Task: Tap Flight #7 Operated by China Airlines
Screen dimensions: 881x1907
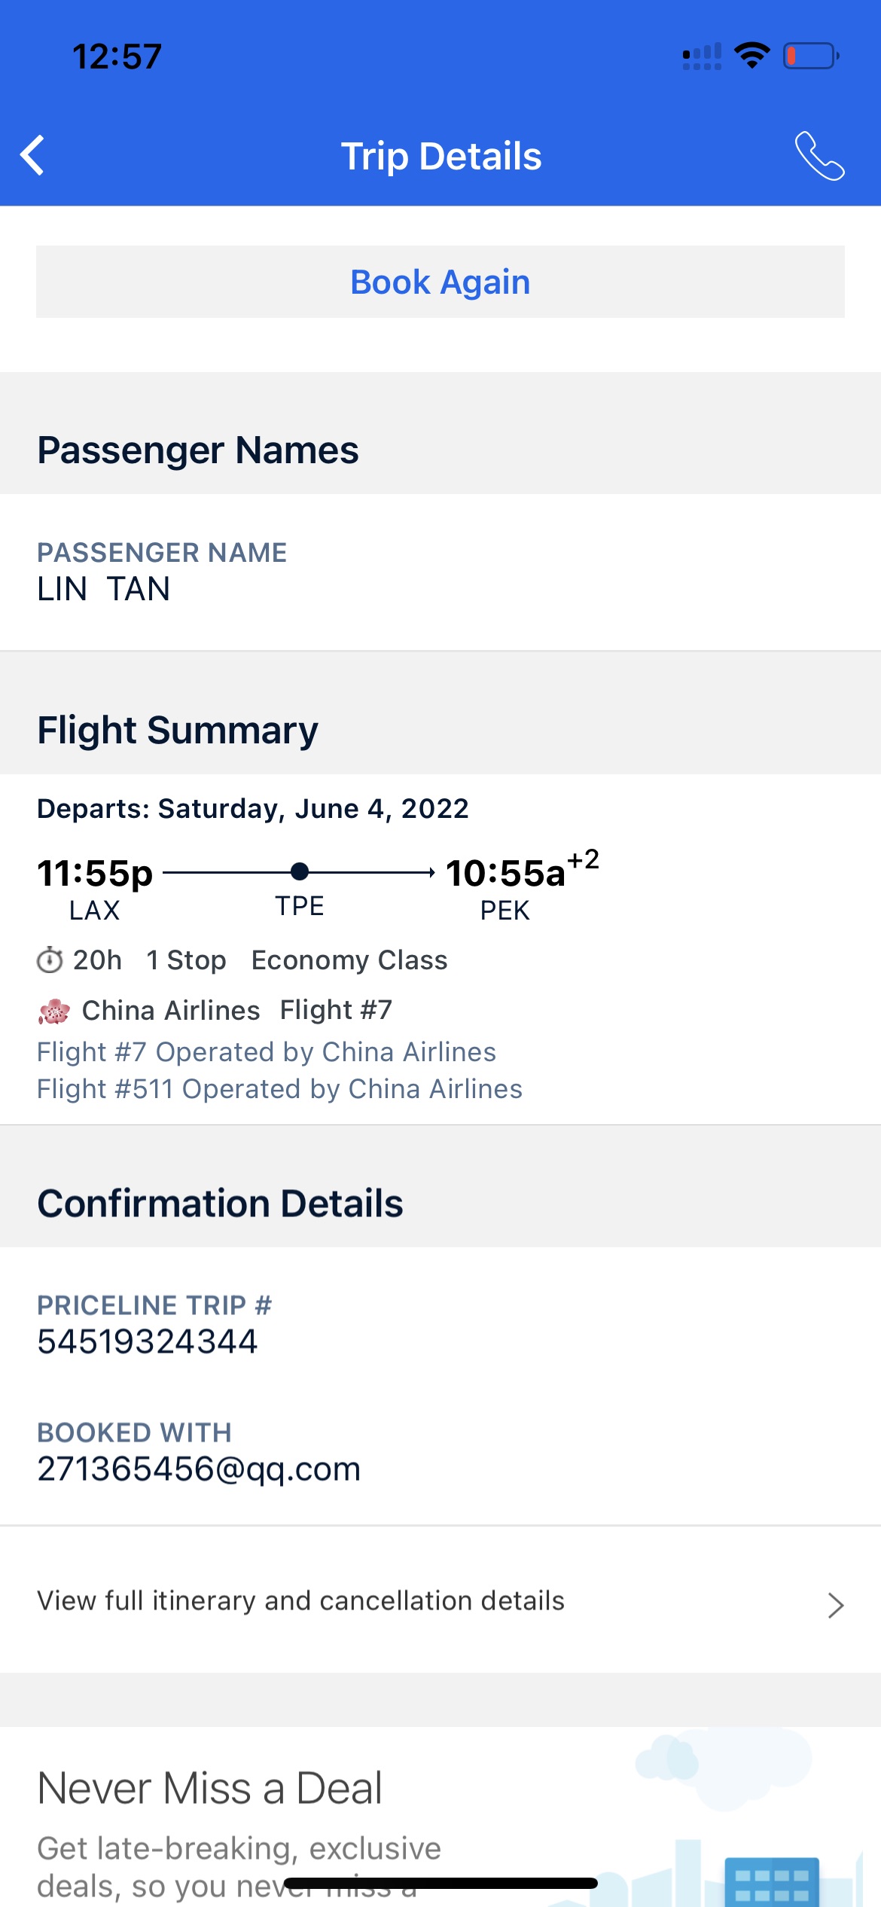Action: [x=267, y=1052]
